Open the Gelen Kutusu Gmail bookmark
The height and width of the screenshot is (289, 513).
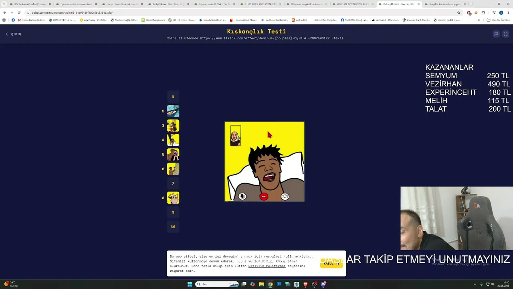[x=32, y=20]
